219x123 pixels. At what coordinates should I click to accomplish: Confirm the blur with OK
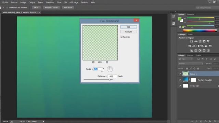[x=129, y=27]
